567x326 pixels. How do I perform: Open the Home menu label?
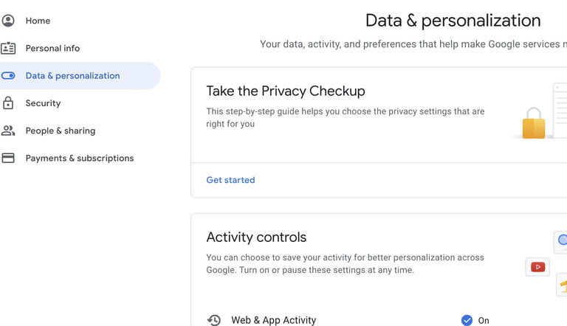click(38, 21)
